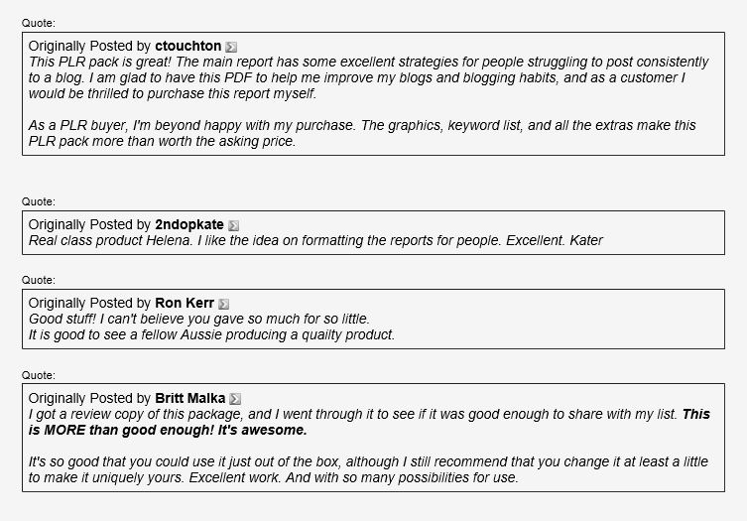The width and height of the screenshot is (747, 521).
Task: Click the Quote label above 2ndopkate's post
Action: pyautogui.click(x=38, y=201)
